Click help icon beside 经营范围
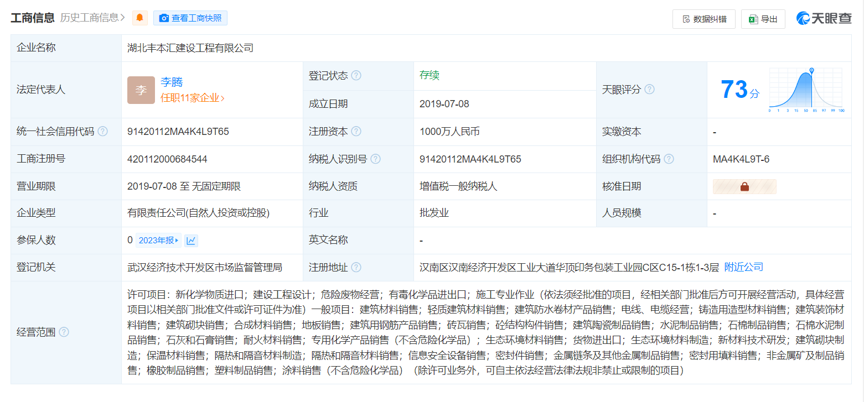 coord(64,332)
